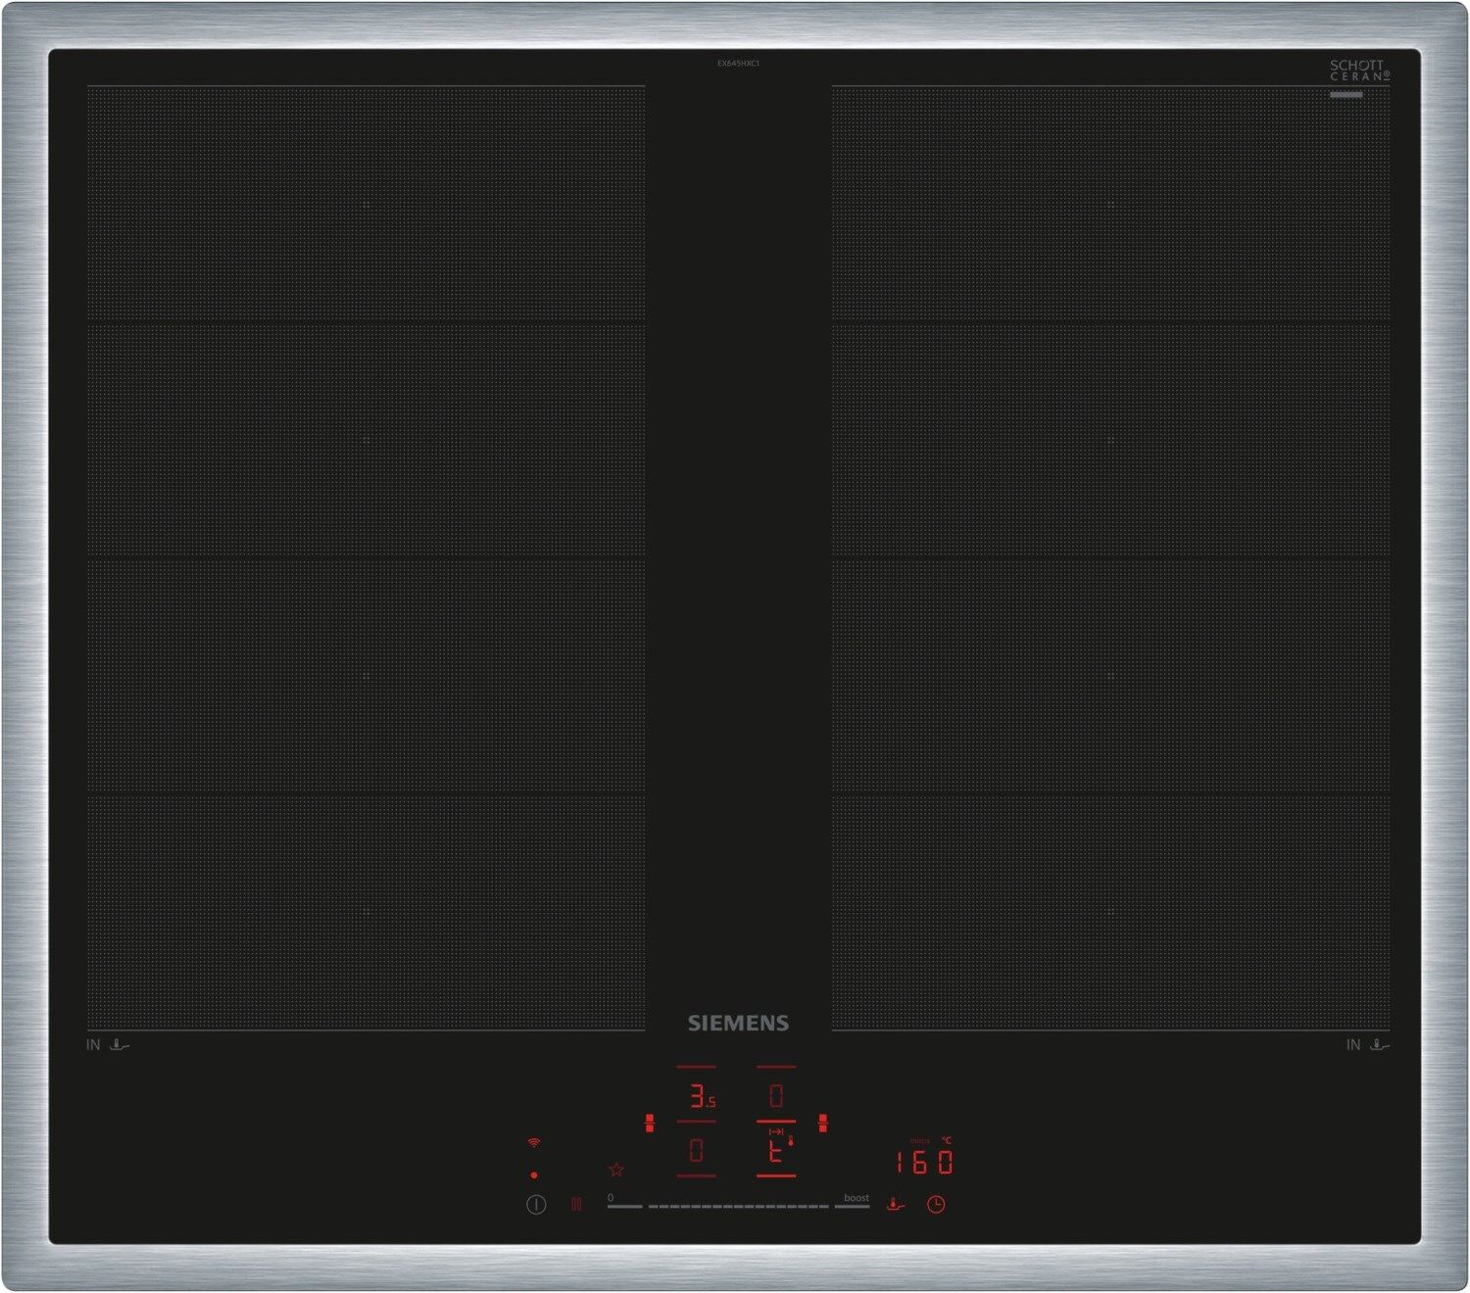Viewport: 1470px width, 1293px height.
Task: Tap the Schott Ceran logo
Action: [x=1359, y=70]
